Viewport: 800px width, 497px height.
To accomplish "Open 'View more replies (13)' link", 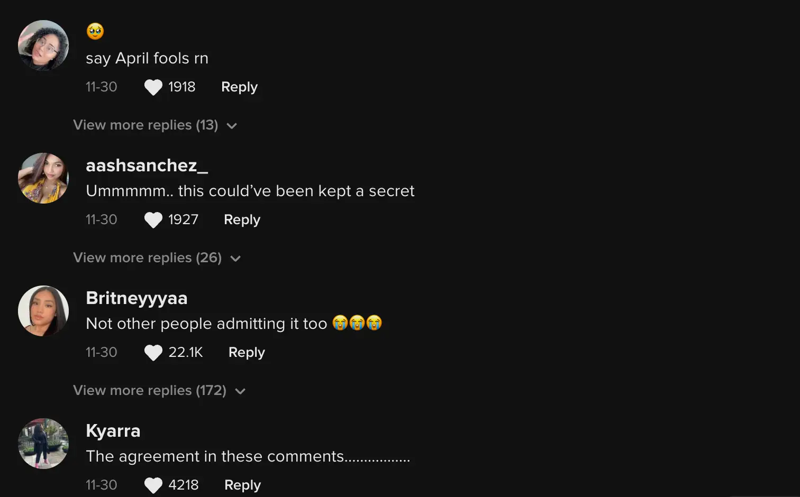I will pyautogui.click(x=146, y=125).
